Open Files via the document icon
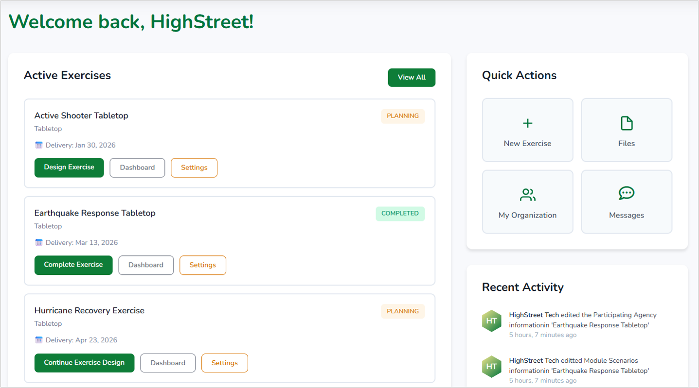 point(627,123)
